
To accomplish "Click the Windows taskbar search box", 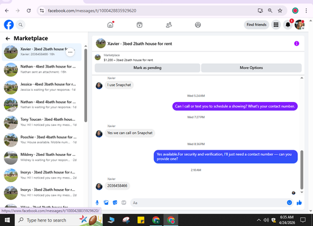I will pyautogui.click(x=59, y=220).
